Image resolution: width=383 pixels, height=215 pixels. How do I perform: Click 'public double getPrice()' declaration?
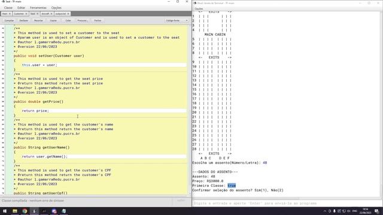38,102
